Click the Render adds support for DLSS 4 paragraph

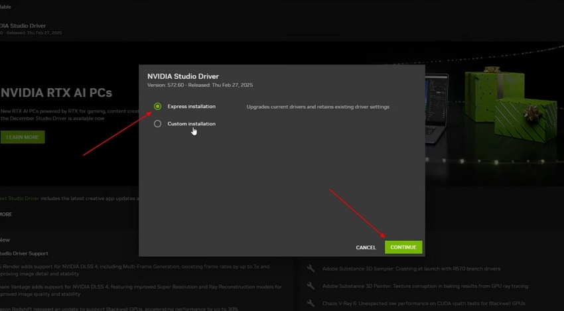135,270
